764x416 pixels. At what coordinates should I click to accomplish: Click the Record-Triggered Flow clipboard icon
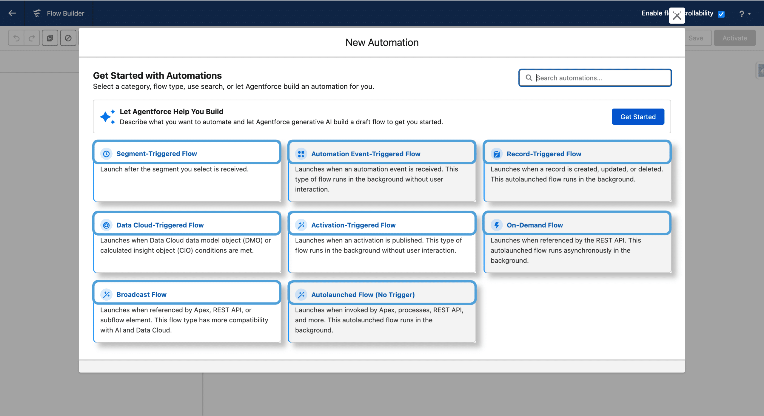pos(497,154)
